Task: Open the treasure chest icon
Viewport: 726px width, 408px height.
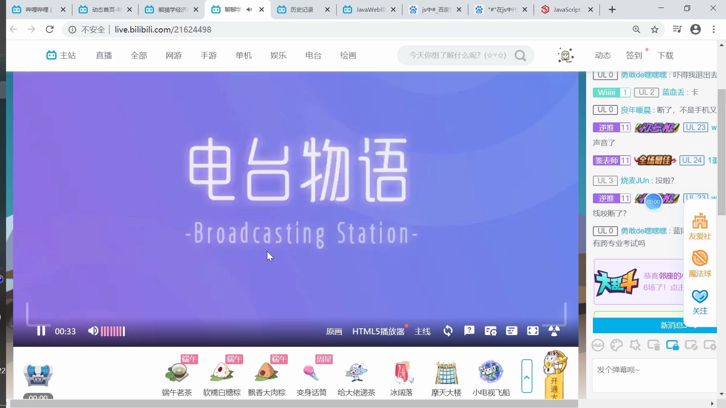Action: pos(38,375)
